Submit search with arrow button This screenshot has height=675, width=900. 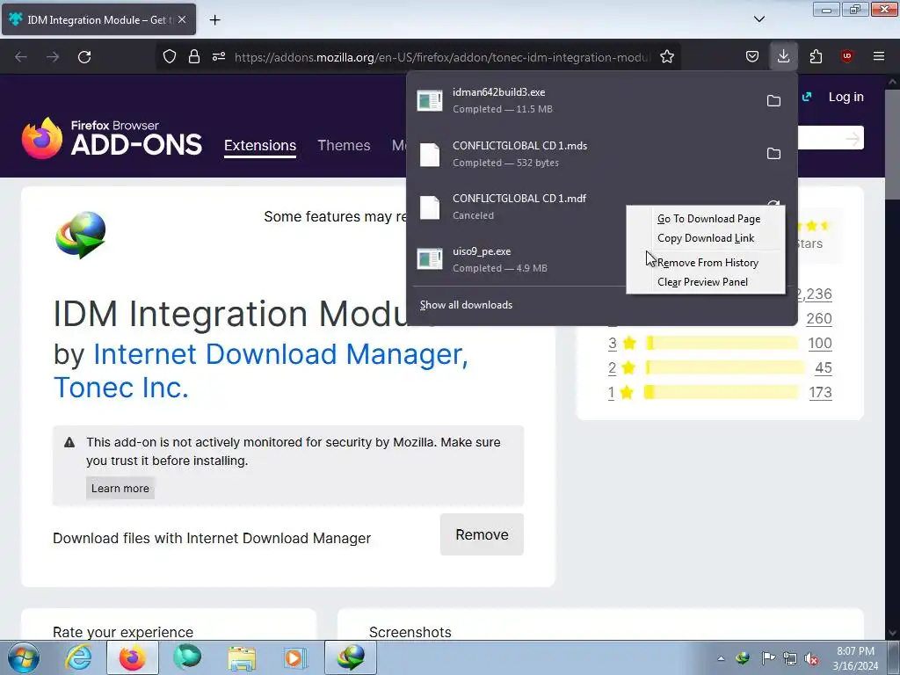tap(853, 138)
